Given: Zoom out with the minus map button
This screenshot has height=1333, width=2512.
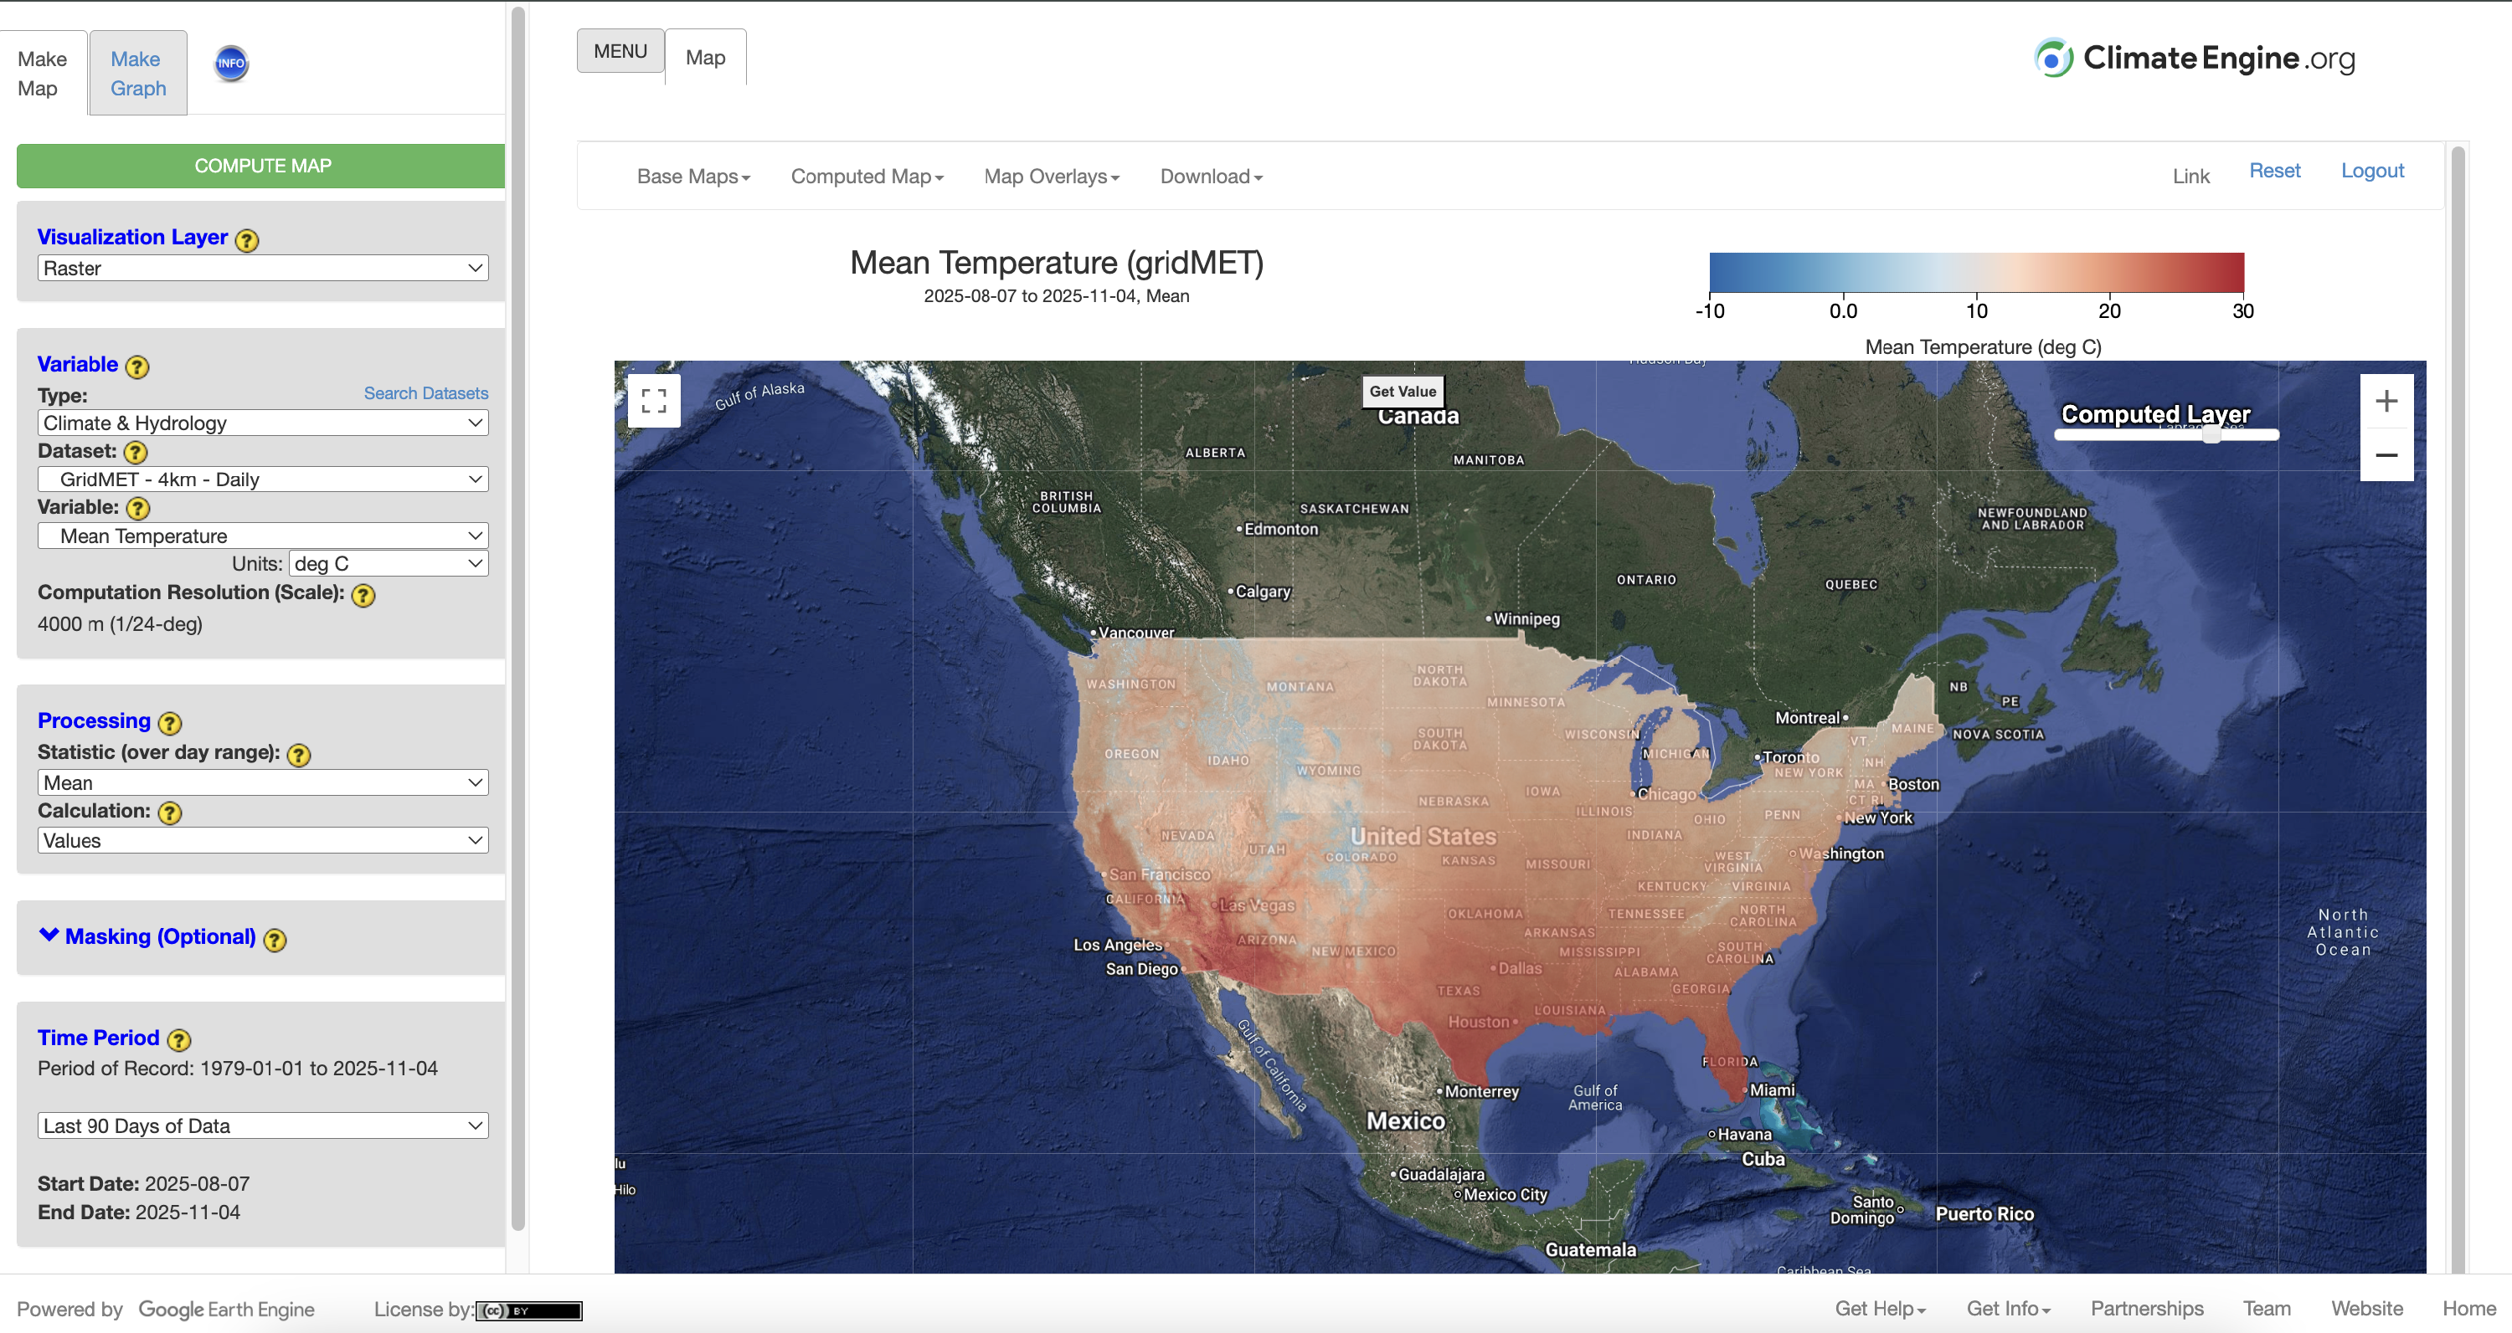Looking at the screenshot, I should click(x=2386, y=455).
